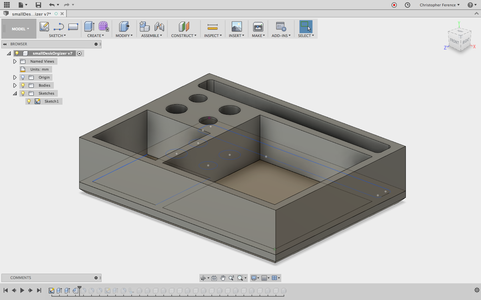481x300 pixels.
Task: Undo the last action with the undo arrow
Action: click(x=51, y=5)
